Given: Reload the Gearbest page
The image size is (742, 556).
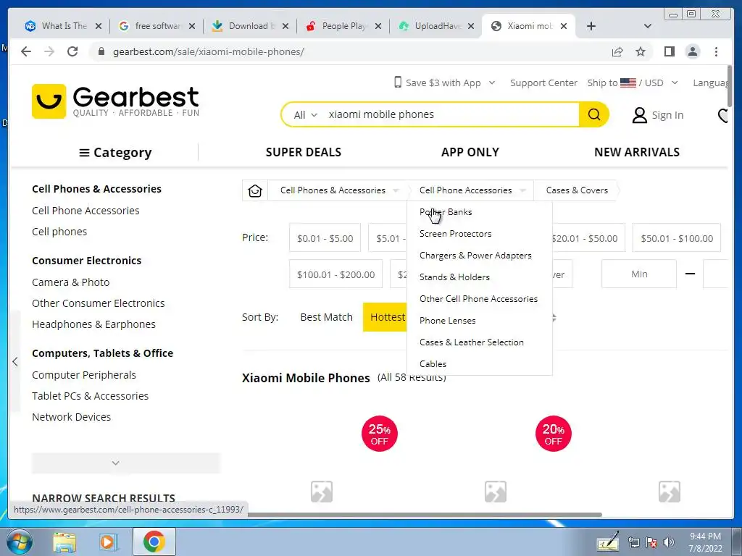Looking at the screenshot, I should click(x=72, y=51).
